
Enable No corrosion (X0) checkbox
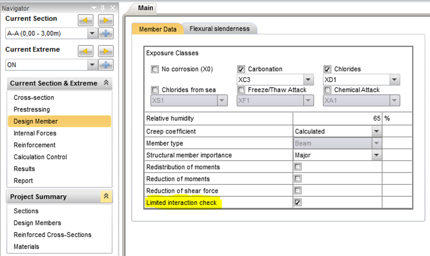click(x=155, y=69)
